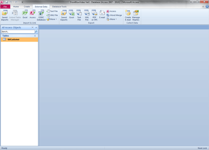Open the File tab

(x=5, y=6)
